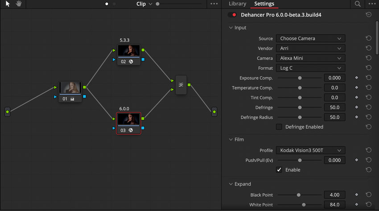The height and width of the screenshot is (211, 379).
Task: Collapse the Input section
Action: tap(231, 28)
